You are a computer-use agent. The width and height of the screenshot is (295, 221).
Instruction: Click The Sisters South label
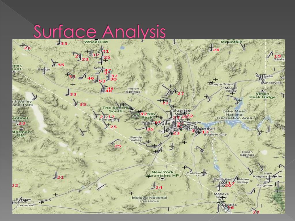(x=116, y=109)
